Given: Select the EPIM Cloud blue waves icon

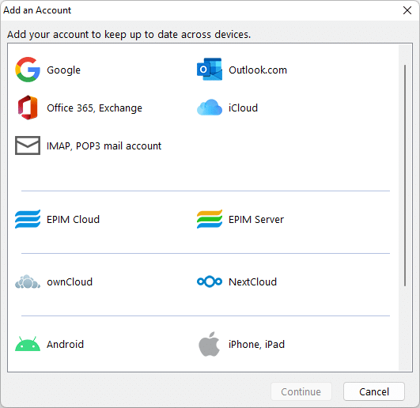Looking at the screenshot, I should pyautogui.click(x=28, y=219).
